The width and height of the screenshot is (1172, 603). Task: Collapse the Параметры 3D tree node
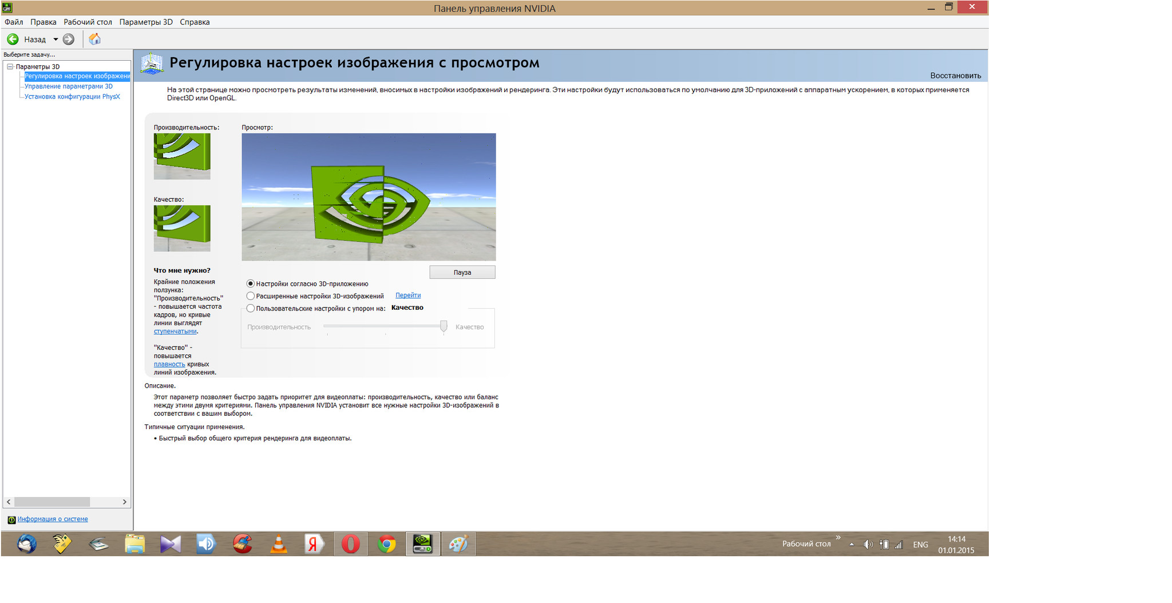pos(10,66)
